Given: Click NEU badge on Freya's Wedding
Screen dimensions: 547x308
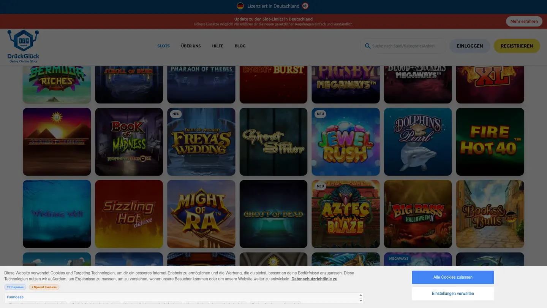Looking at the screenshot, I should tap(175, 114).
